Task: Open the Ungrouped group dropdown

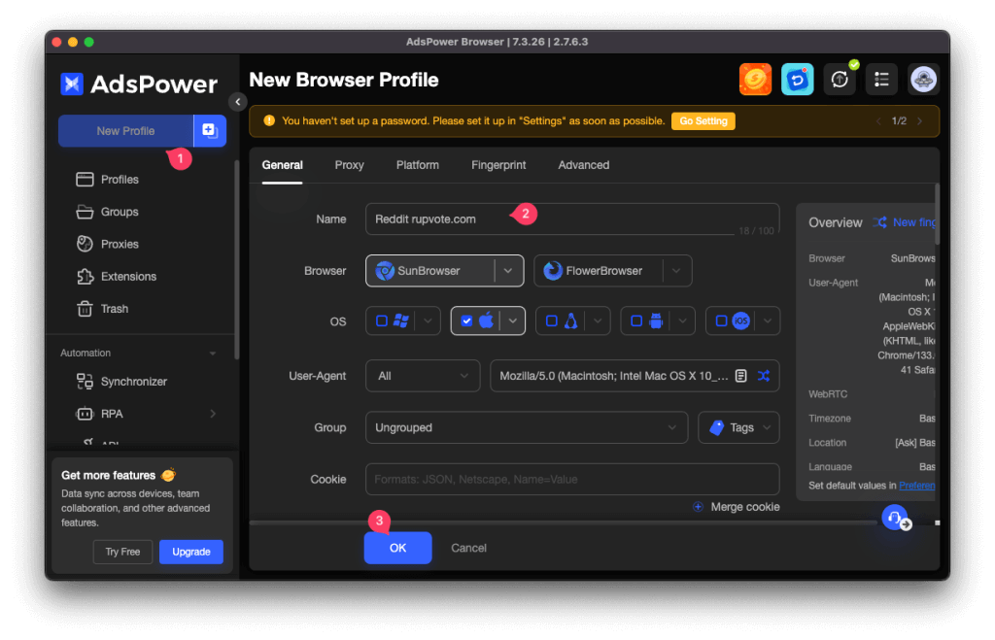Action: coord(526,427)
